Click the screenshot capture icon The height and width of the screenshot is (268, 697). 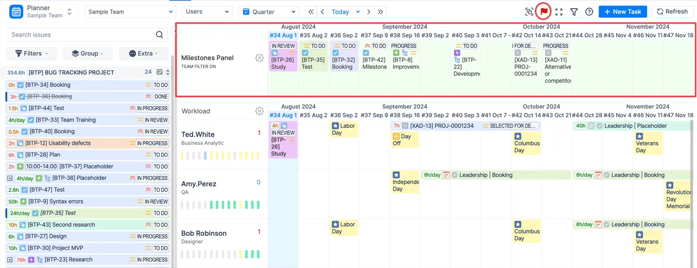coord(529,12)
